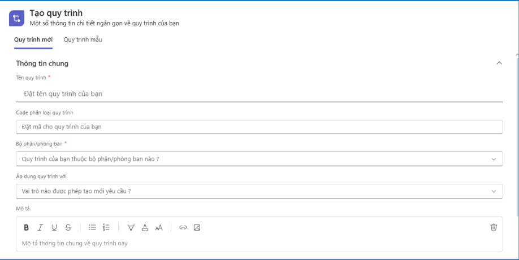Click the Tên quy trình input field
519x260 pixels.
coord(259,94)
